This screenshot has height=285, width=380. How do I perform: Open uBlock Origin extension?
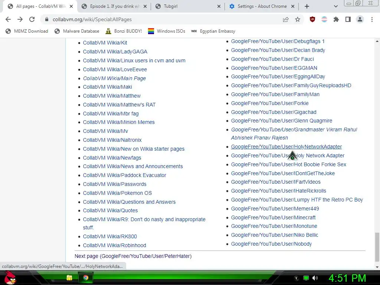tap(312, 19)
